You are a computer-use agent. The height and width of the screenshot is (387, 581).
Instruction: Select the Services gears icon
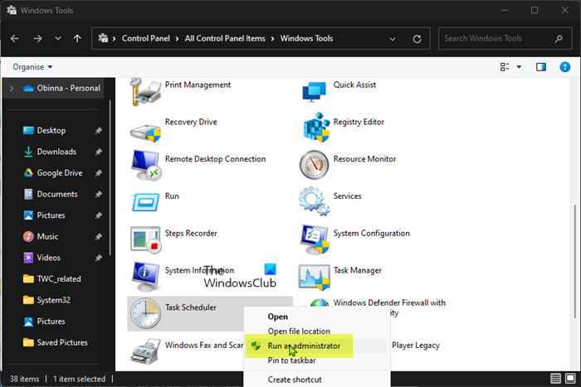(314, 201)
